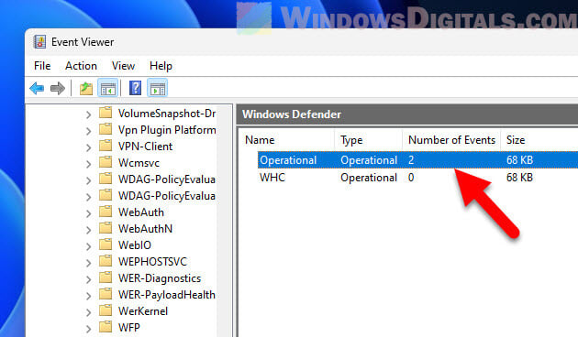Image resolution: width=578 pixels, height=337 pixels.
Task: Click the WebAuthN folder icon
Action: (x=106, y=228)
